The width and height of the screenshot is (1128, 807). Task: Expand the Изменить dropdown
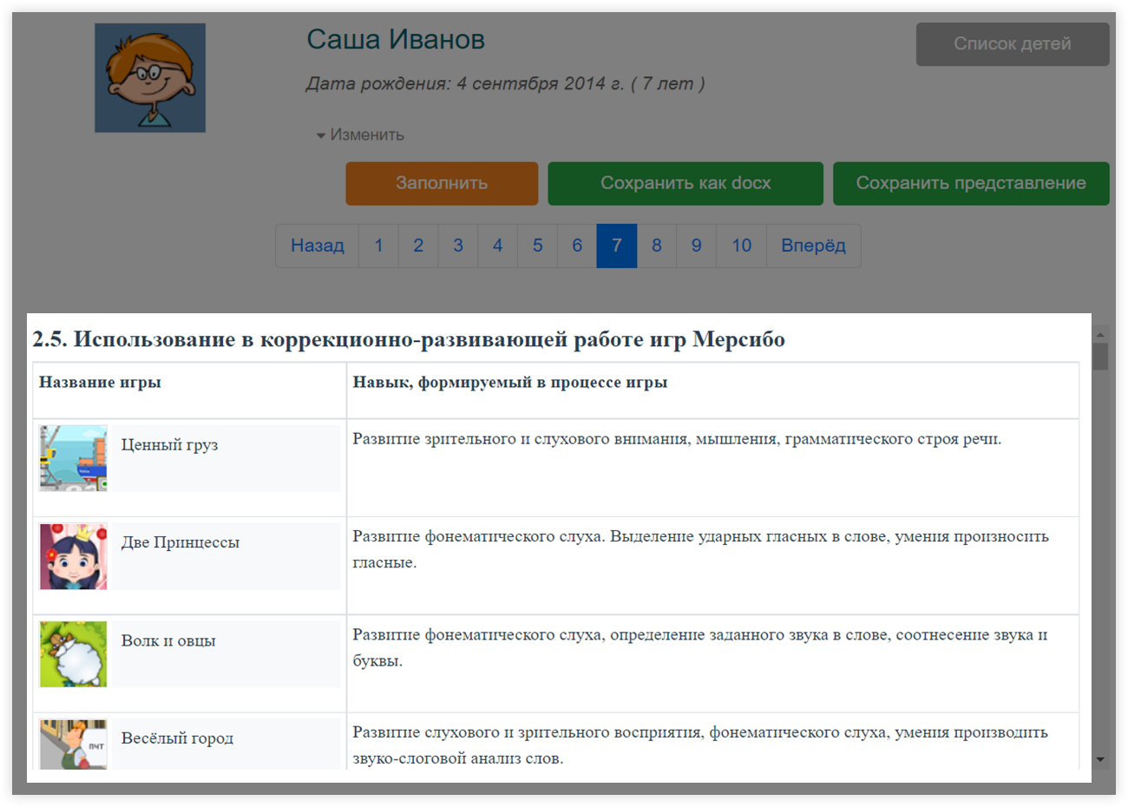tap(361, 135)
